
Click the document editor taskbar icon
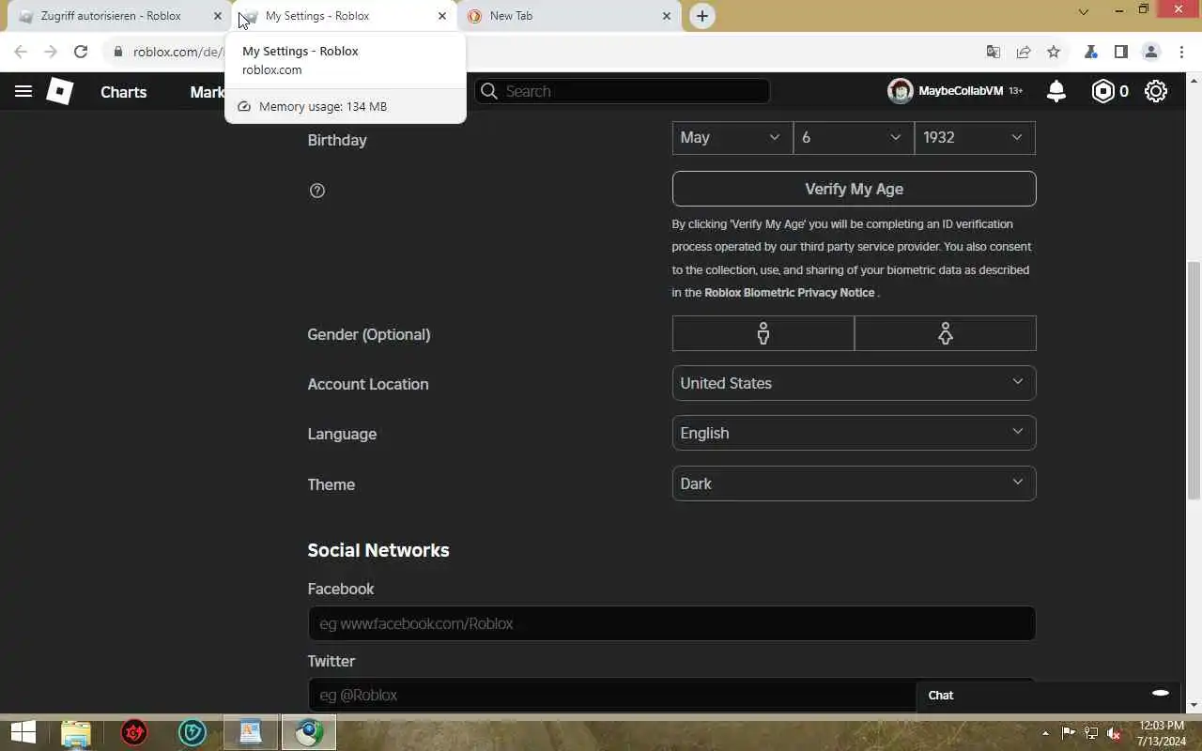pyautogui.click(x=251, y=732)
